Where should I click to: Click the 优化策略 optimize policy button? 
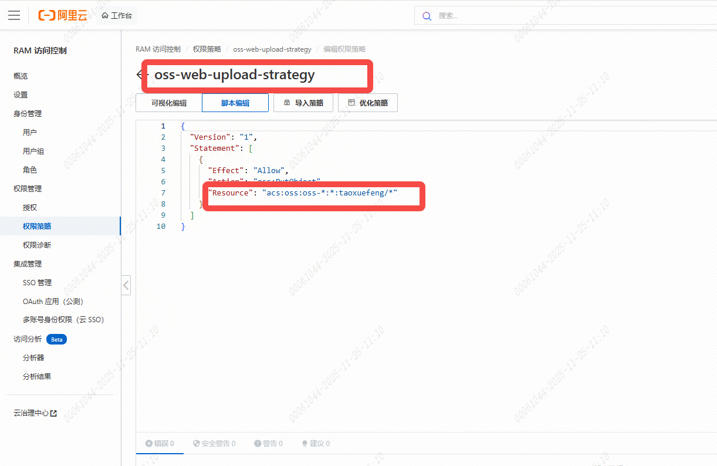coord(368,103)
